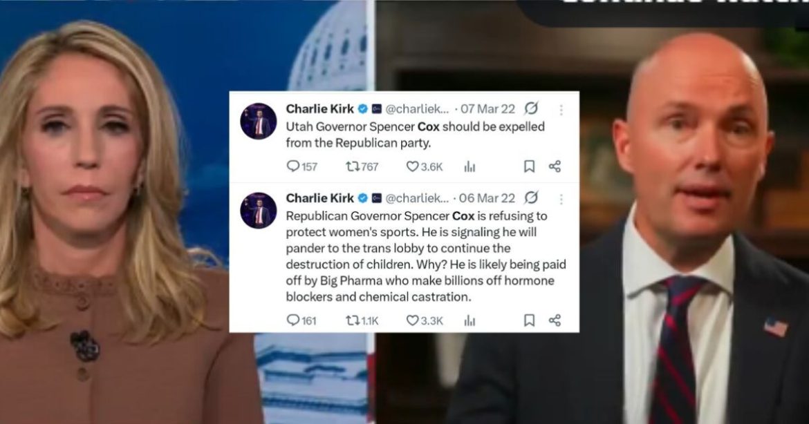Viewport: 809px width, 424px height.
Task: Click Charlie Kirk's avatar on the second tweet
Action: [x=259, y=210]
